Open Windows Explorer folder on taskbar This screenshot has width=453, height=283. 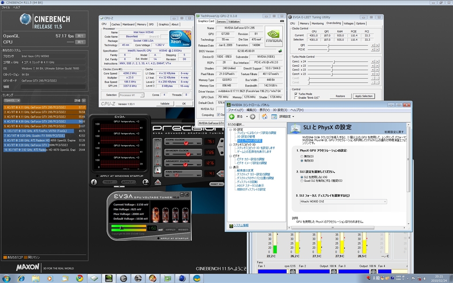[x=35, y=279]
